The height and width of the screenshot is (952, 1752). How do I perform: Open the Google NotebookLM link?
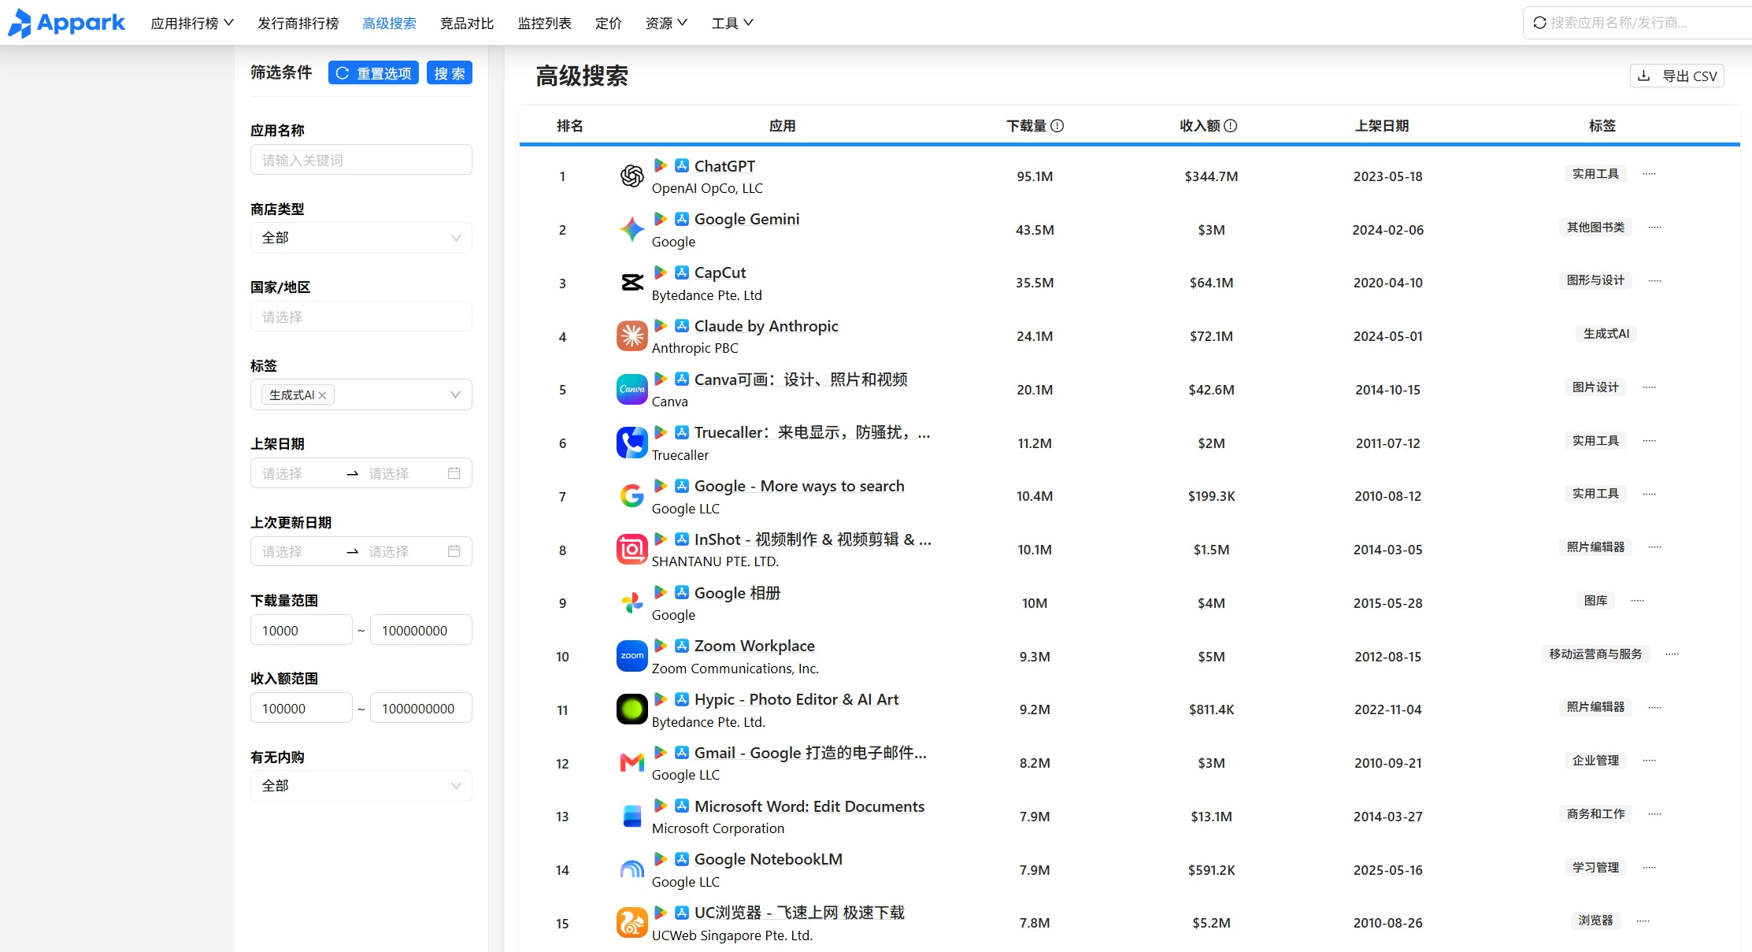(x=768, y=859)
